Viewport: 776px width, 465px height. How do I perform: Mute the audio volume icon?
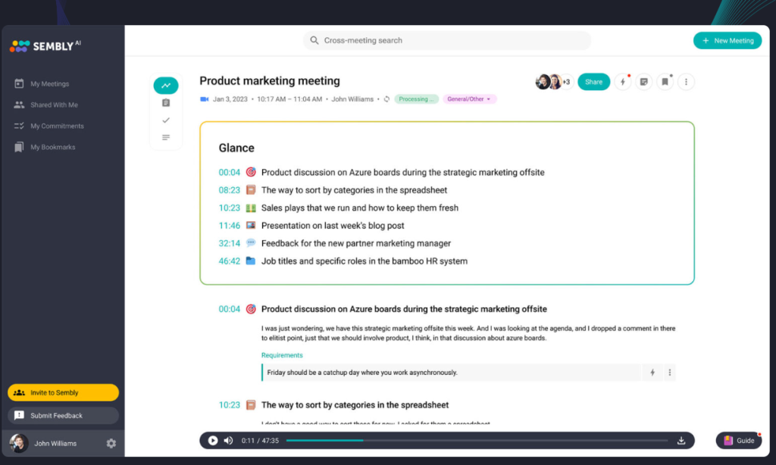[228, 440]
